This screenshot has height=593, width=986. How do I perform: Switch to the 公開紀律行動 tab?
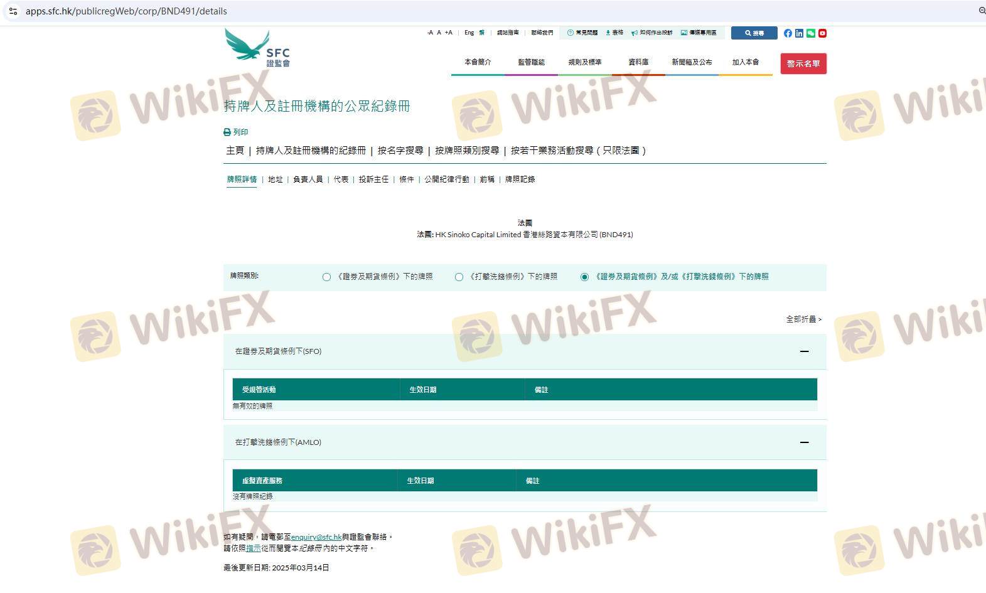[x=446, y=179]
